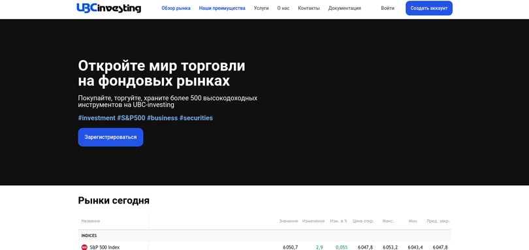The image size is (529, 250).
Task: Open the Обзор рынка menu item
Action: [x=176, y=8]
